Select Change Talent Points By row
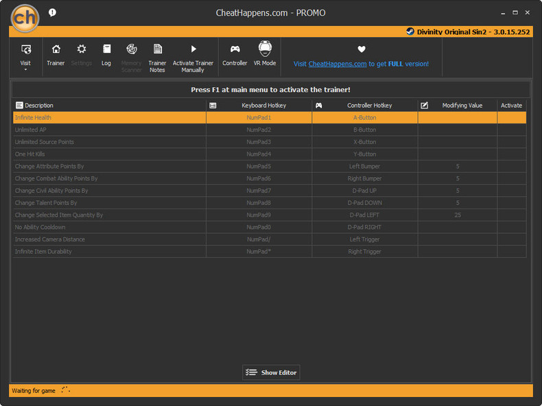 pos(270,203)
